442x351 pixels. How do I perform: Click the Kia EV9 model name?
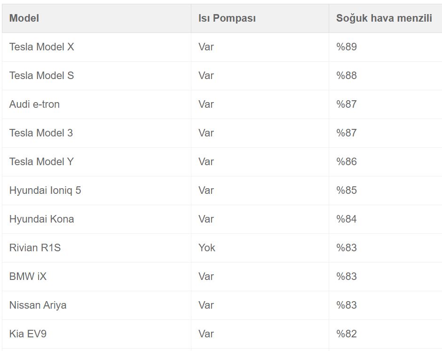tap(28, 334)
